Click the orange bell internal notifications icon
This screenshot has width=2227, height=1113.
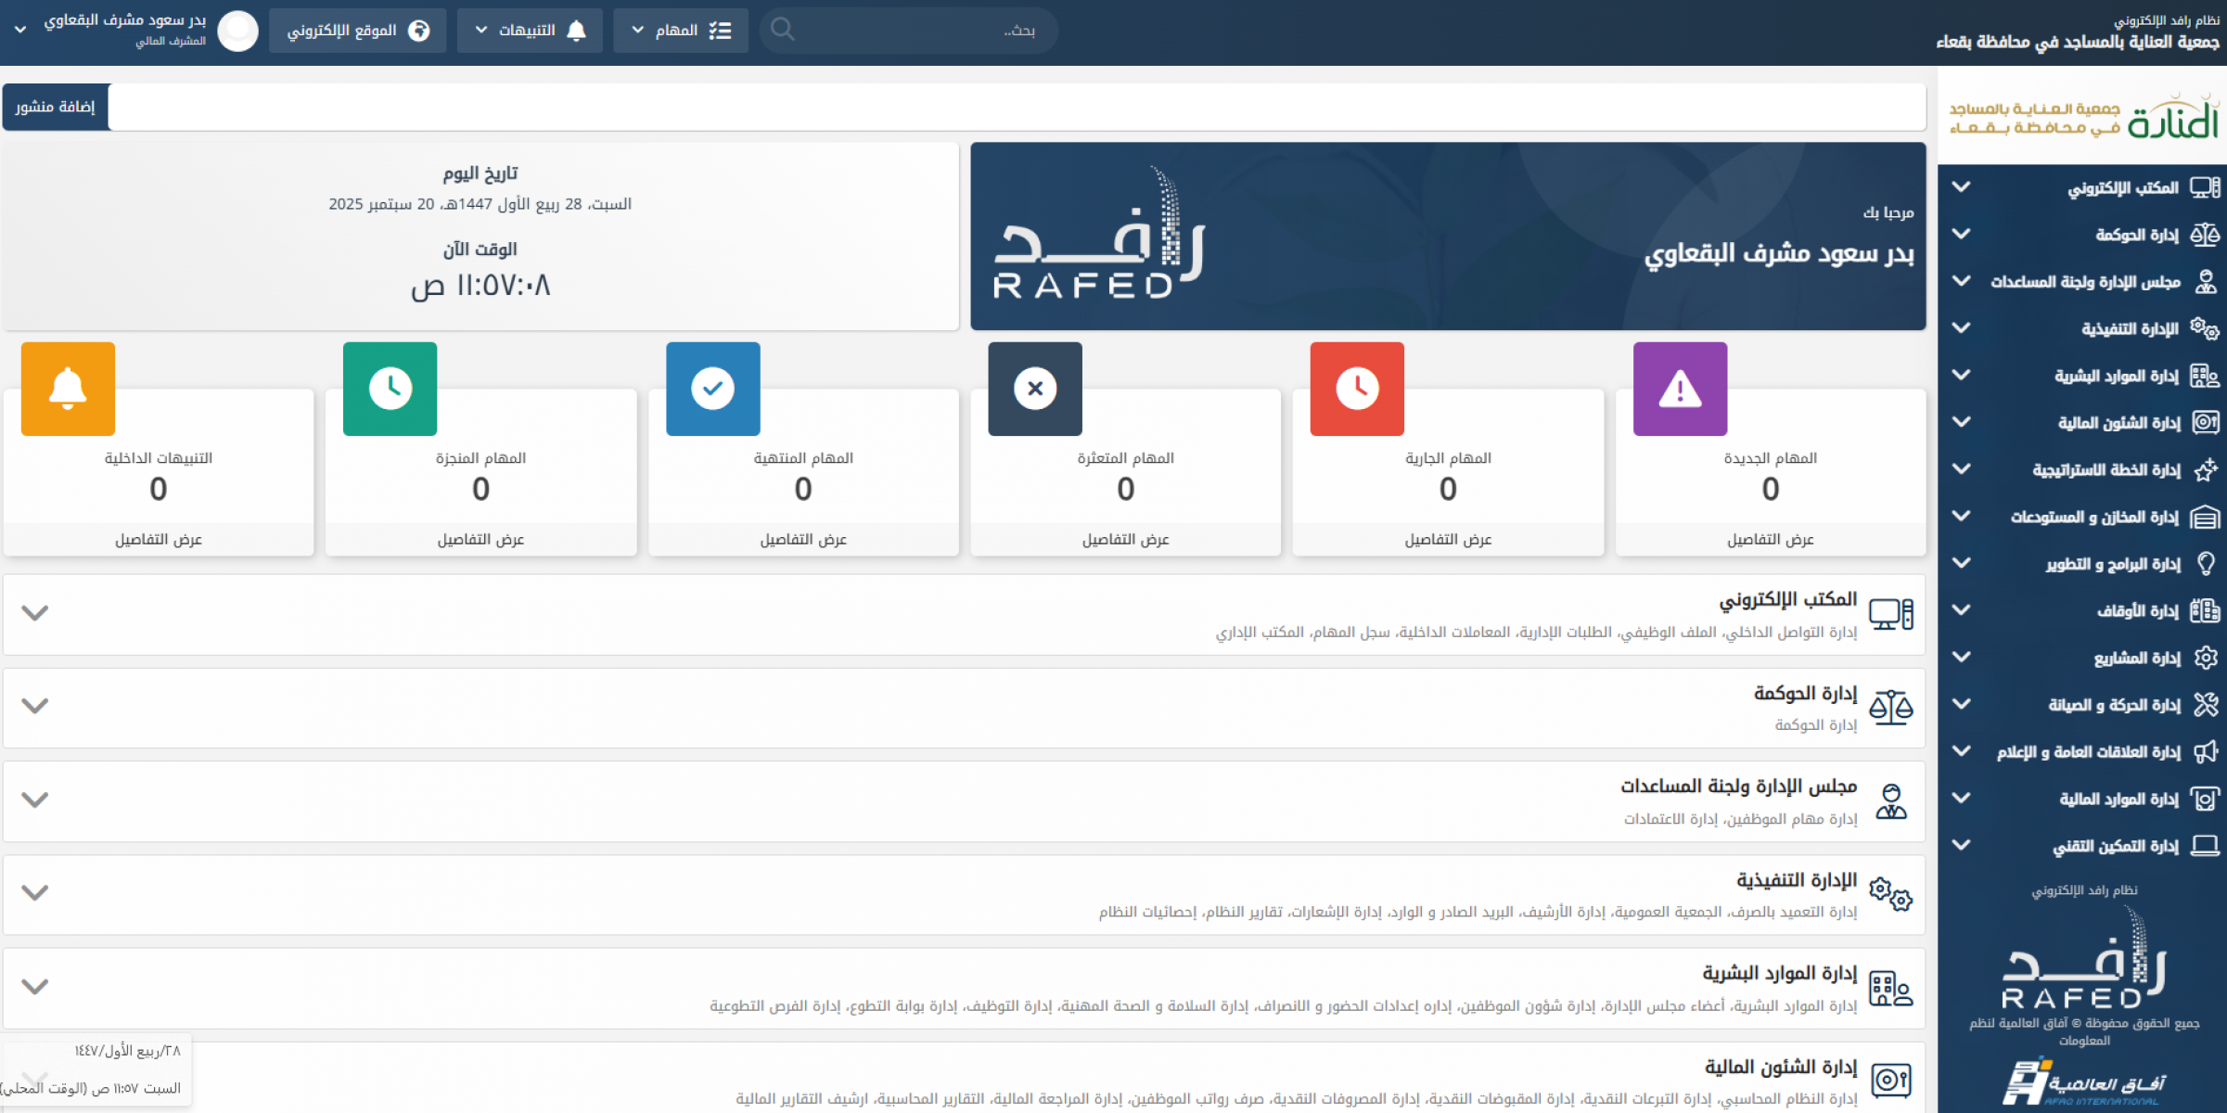tap(68, 389)
